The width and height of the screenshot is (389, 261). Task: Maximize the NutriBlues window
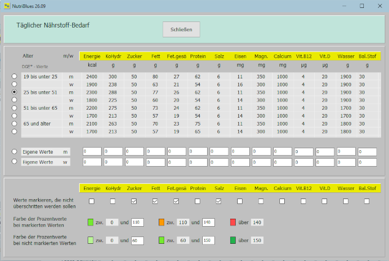click(361, 6)
